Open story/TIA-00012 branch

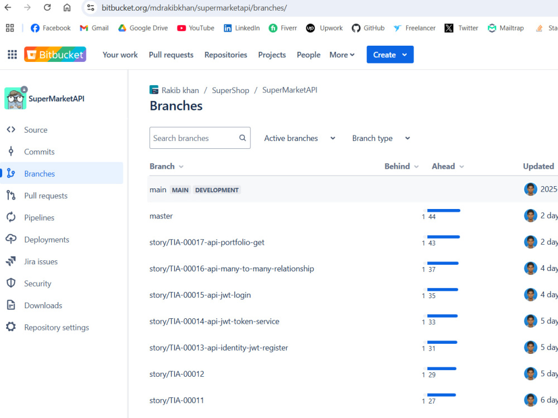click(x=177, y=374)
